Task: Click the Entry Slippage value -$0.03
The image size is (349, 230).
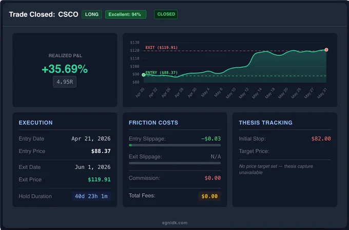Action: [x=211, y=139]
